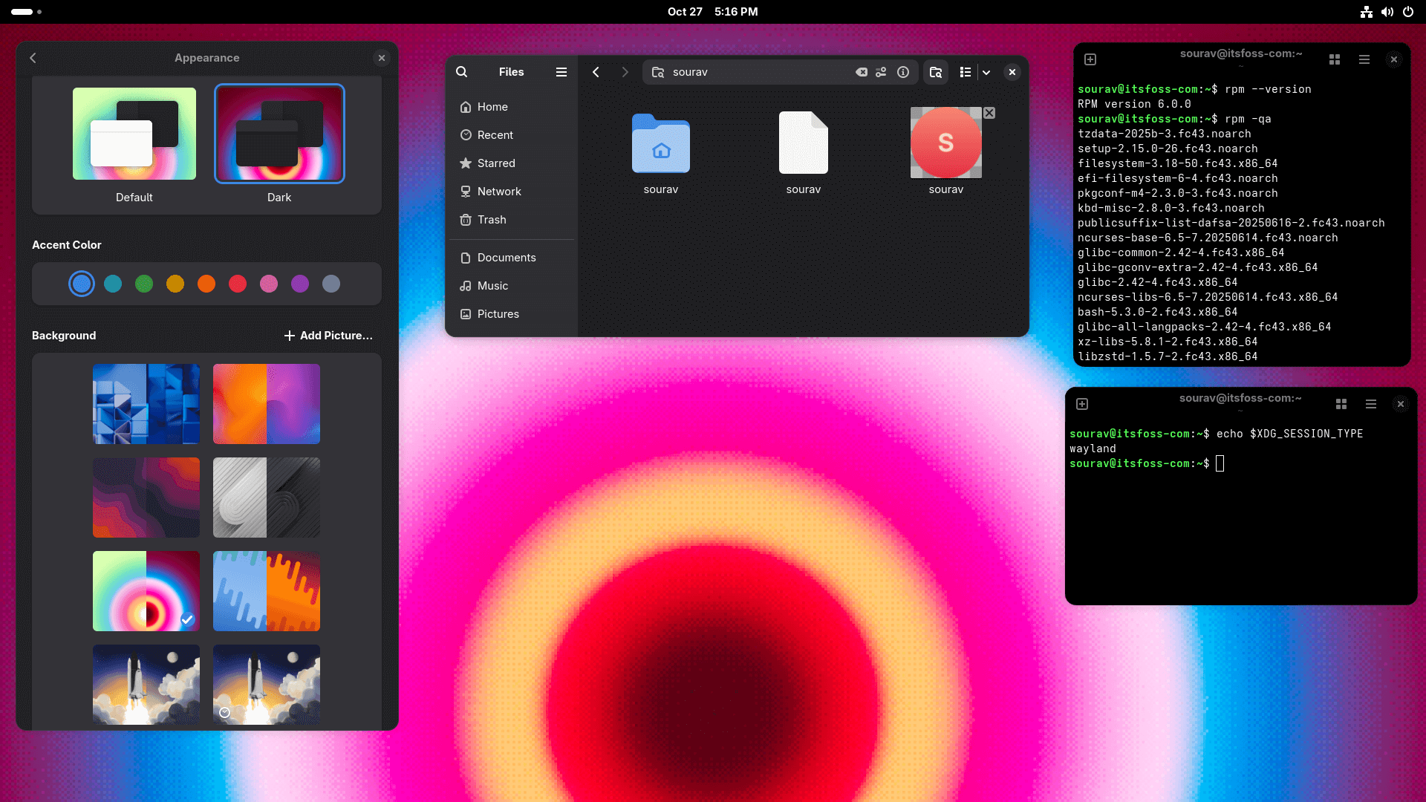Expand the sourav icon preview close overlay
Viewport: 1426px width, 802px height.
(989, 113)
